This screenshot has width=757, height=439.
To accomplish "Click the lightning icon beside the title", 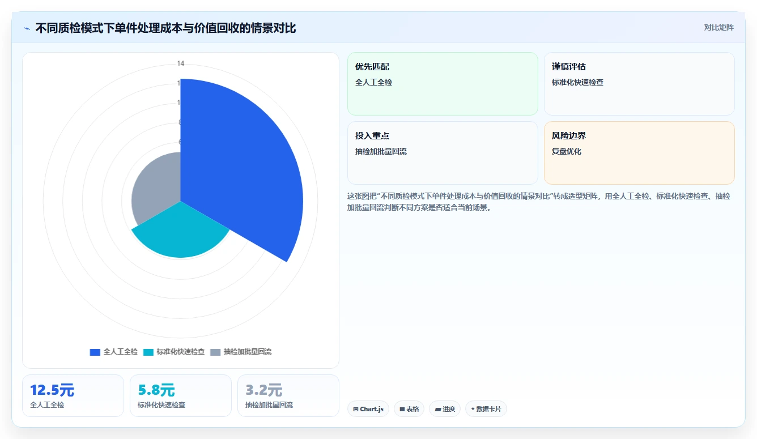I will (x=27, y=28).
